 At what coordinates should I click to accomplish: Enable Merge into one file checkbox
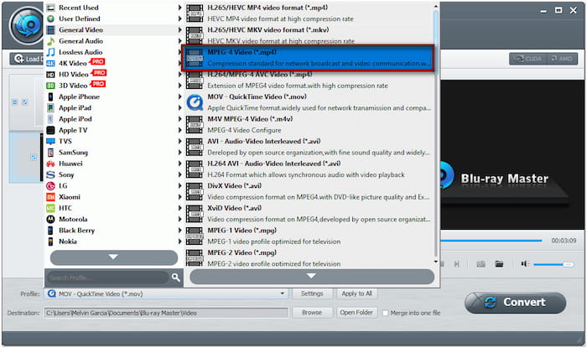coord(385,313)
